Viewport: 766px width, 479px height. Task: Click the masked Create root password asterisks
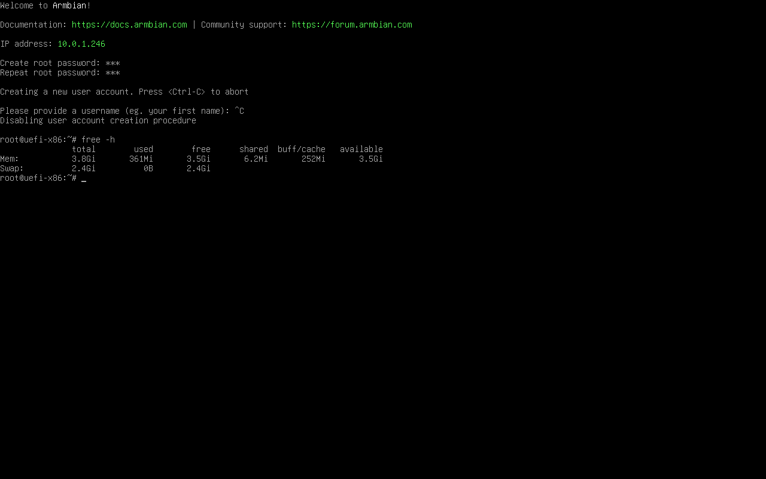click(x=113, y=63)
